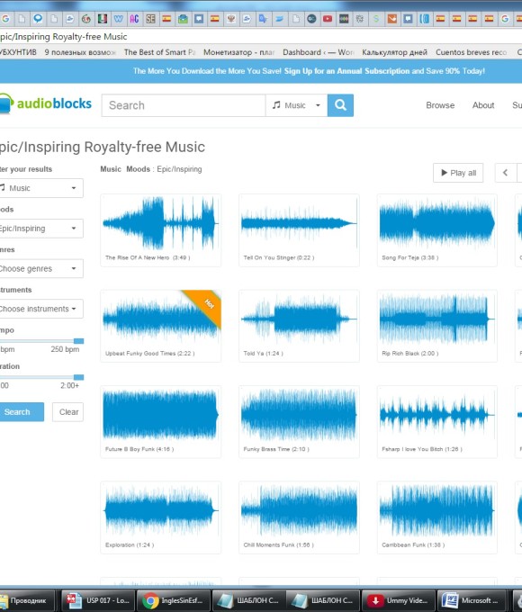This screenshot has width=522, height=612.
Task: Switch to the YouTube browser tab
Action: pos(328,18)
